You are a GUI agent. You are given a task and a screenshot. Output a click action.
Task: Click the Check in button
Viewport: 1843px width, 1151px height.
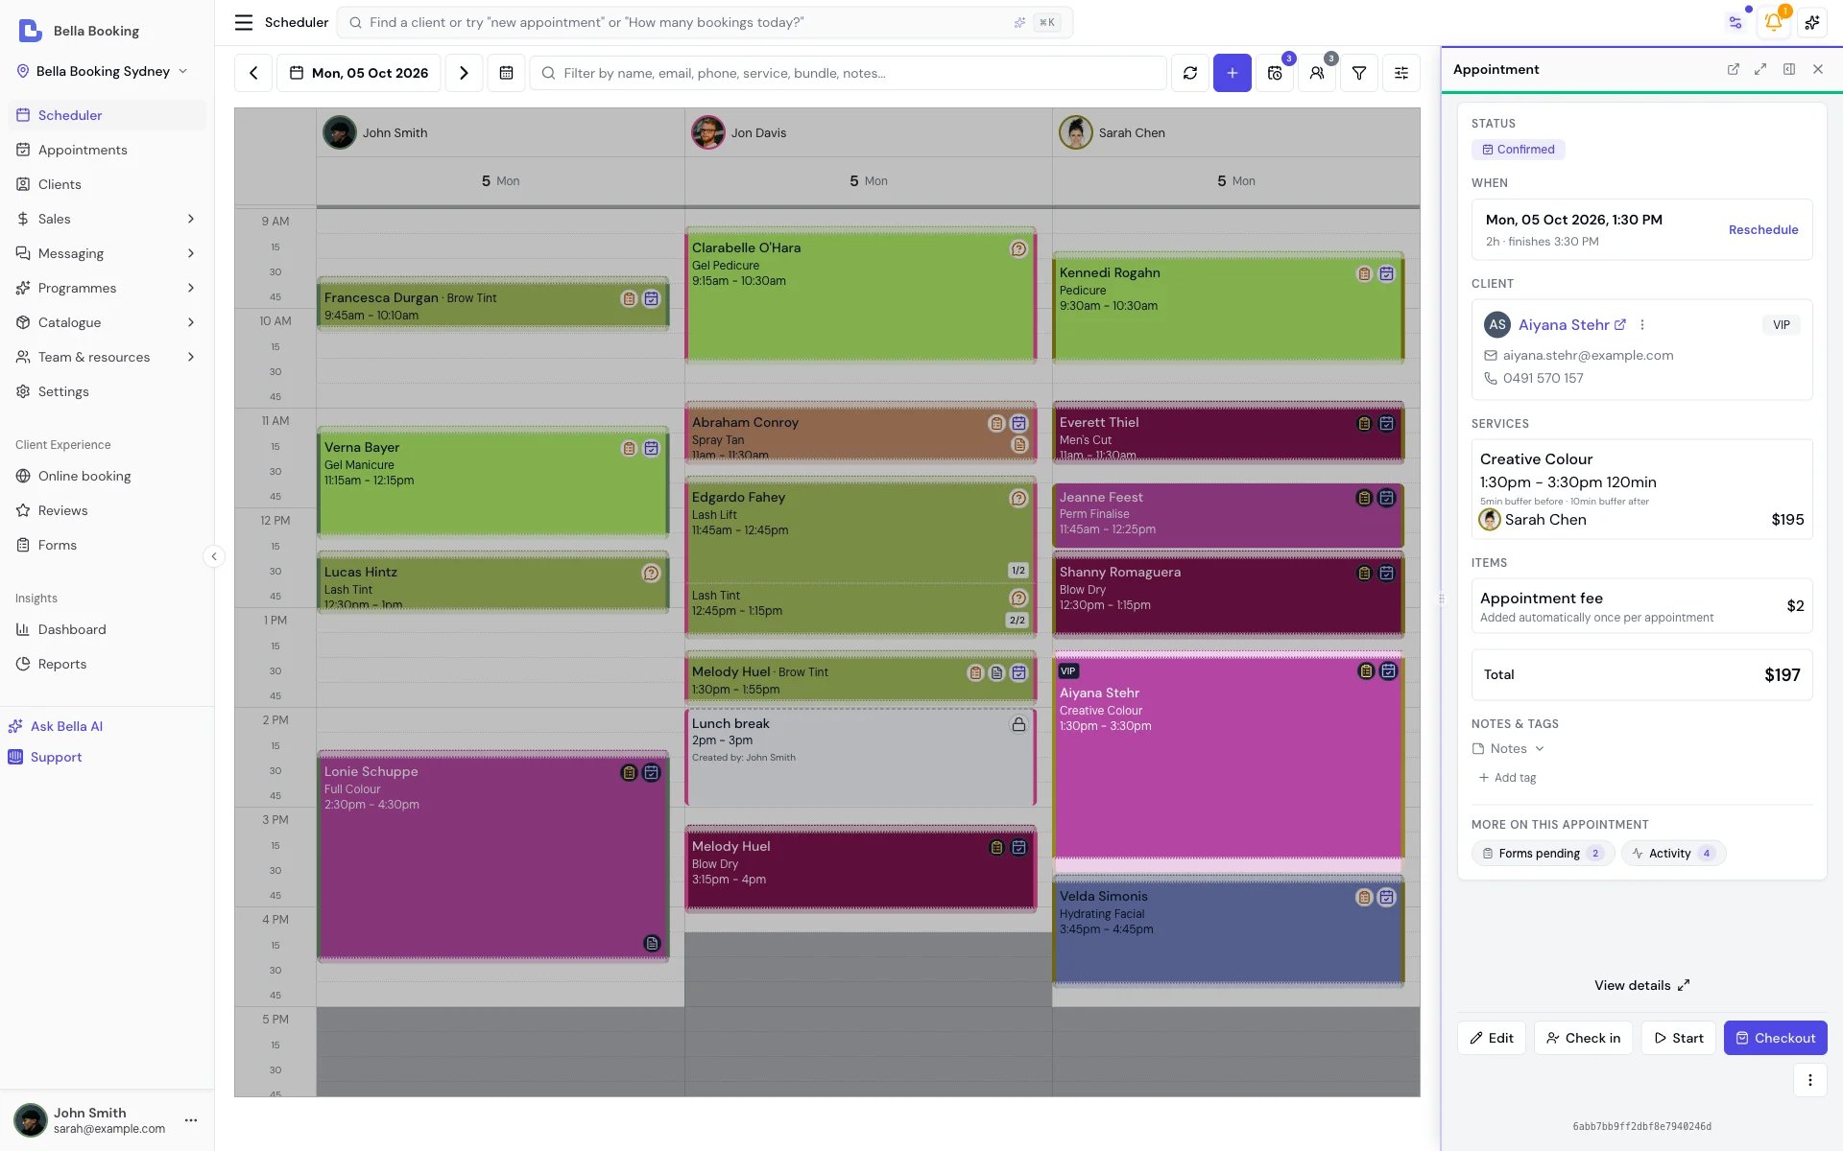click(1583, 1038)
